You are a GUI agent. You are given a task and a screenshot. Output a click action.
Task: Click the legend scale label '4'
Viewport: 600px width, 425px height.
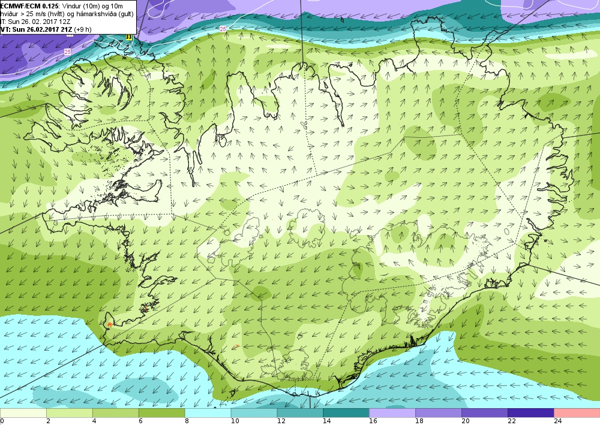(x=94, y=421)
